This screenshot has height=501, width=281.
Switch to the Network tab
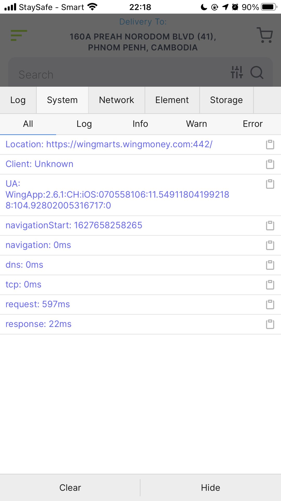click(x=117, y=100)
